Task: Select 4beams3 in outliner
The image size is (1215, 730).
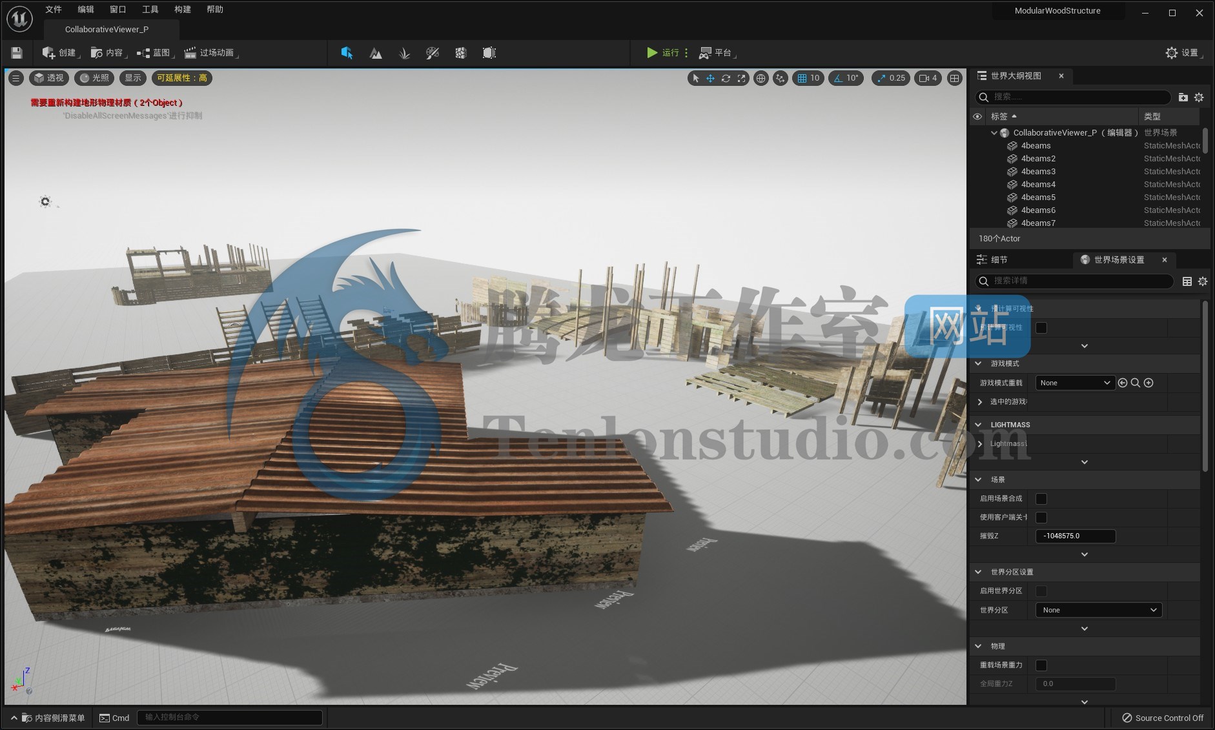Action: (x=1038, y=172)
